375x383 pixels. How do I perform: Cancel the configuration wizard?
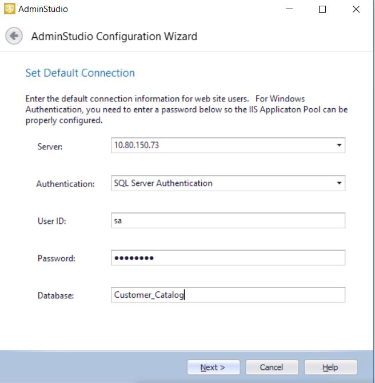coord(272,368)
